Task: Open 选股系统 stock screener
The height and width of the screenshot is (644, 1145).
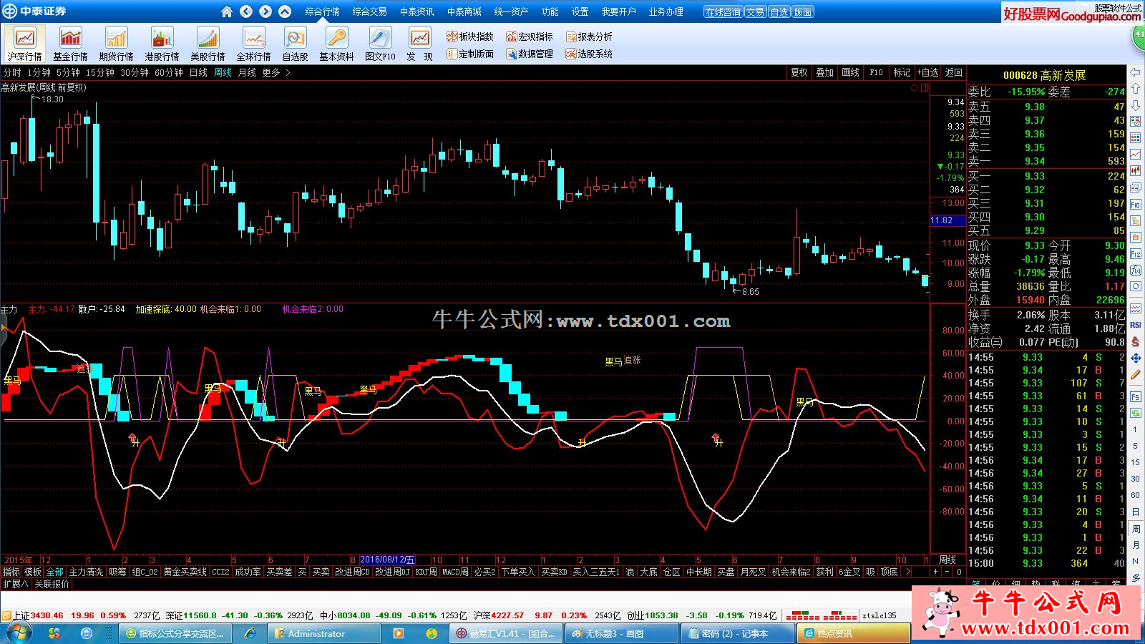Action: [589, 54]
